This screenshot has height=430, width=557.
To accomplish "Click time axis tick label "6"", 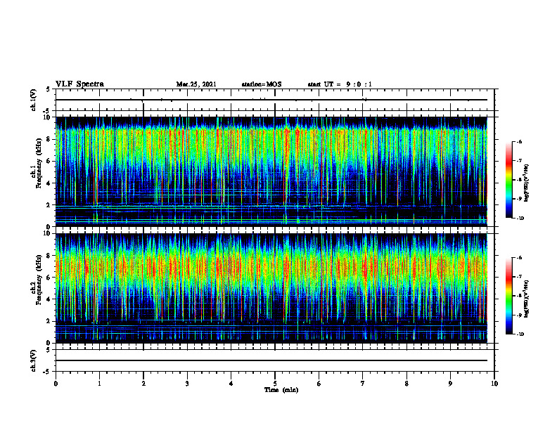I will coord(319,384).
